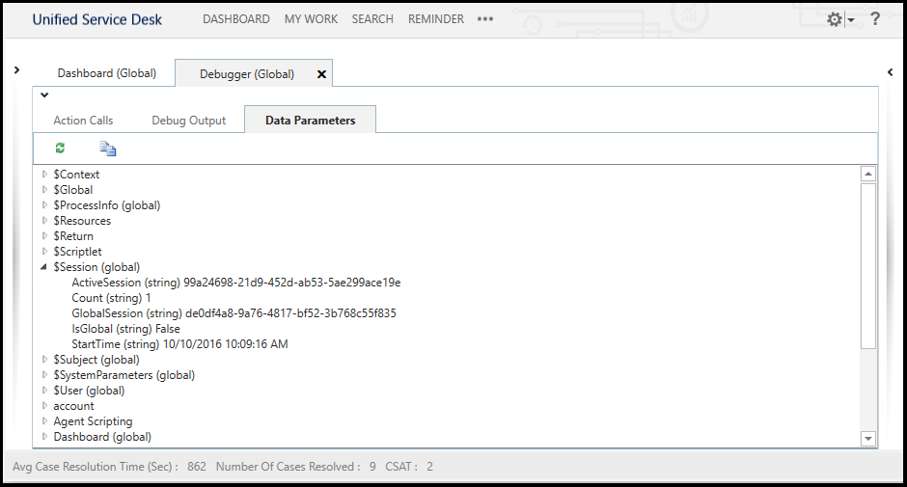907x487 pixels.
Task: Expand the $Global node
Action: point(44,190)
